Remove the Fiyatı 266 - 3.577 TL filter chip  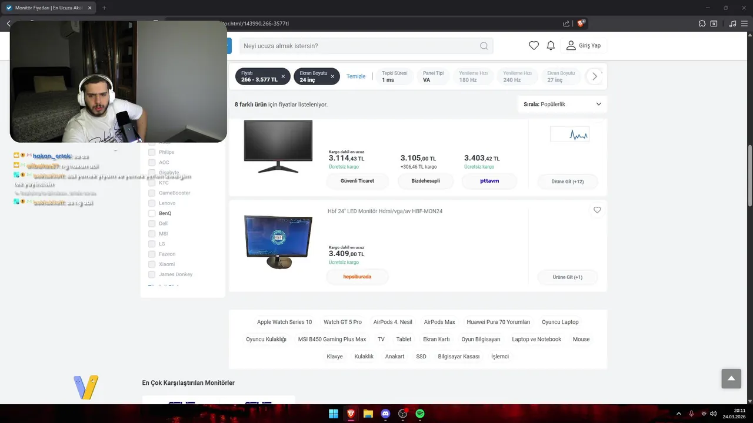click(x=283, y=76)
